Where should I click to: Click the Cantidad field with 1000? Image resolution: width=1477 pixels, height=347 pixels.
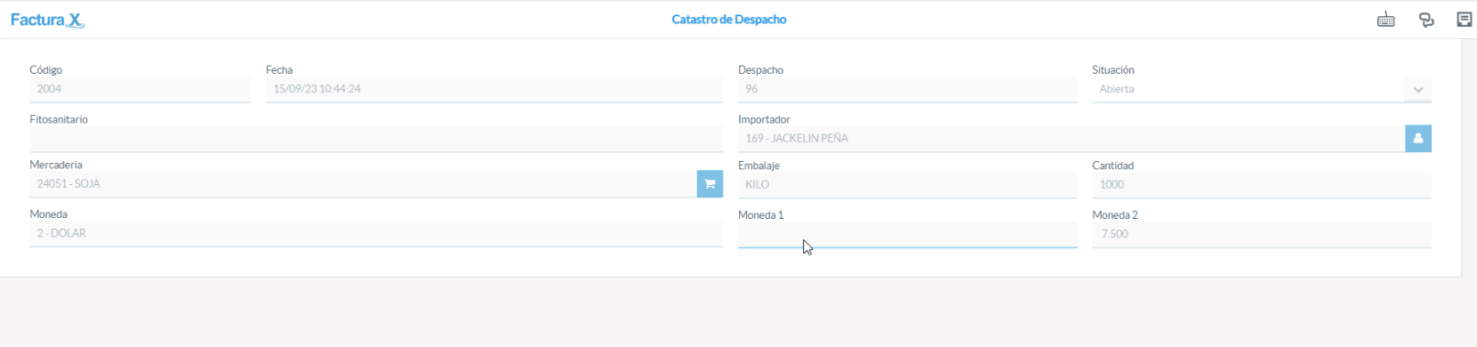click(x=1262, y=185)
